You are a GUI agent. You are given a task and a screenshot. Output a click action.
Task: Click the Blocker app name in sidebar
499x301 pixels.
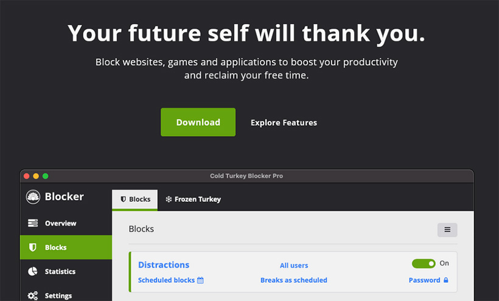point(65,197)
